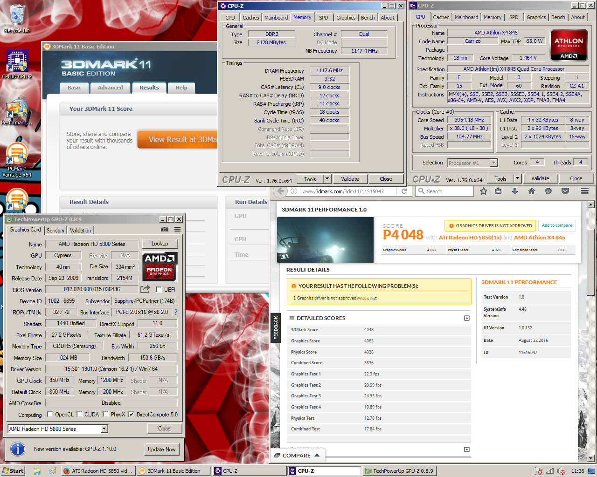This screenshot has height=477, width=597.
Task: Expand the section below Combined Test
Action: point(467,450)
